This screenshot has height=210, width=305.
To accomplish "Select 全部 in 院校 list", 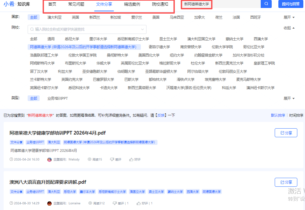I will pyautogui.click(x=34, y=39).
